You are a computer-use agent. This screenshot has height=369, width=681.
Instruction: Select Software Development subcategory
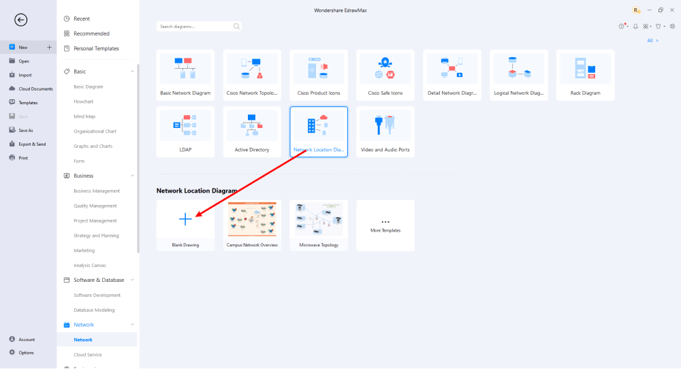pyautogui.click(x=97, y=295)
